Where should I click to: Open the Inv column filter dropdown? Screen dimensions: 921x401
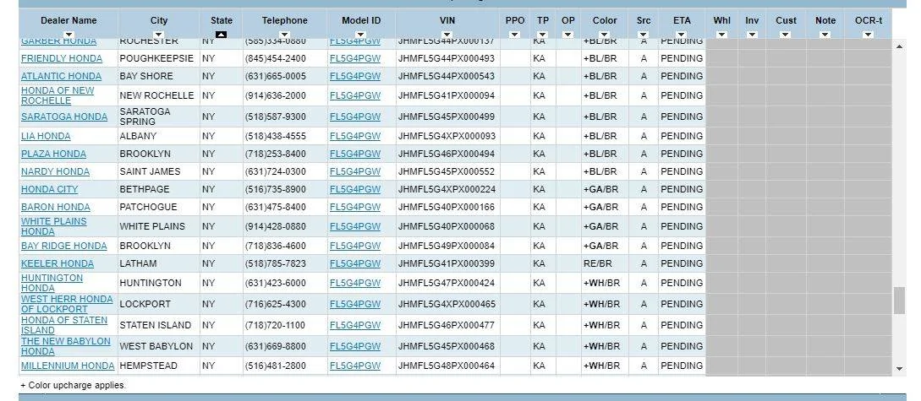tap(752, 35)
